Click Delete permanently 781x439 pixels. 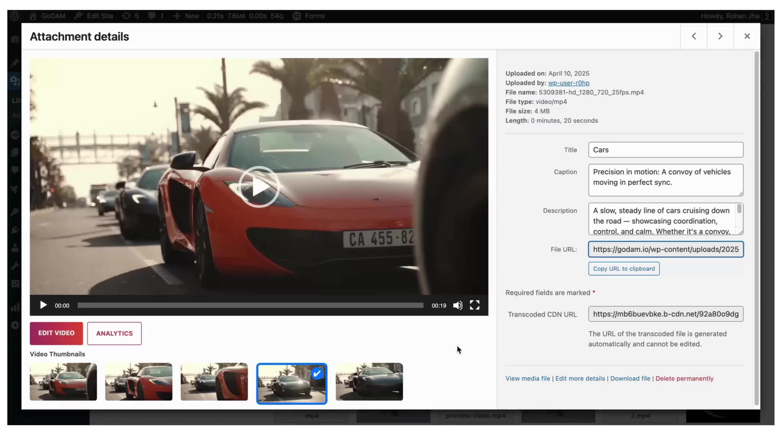(x=685, y=378)
